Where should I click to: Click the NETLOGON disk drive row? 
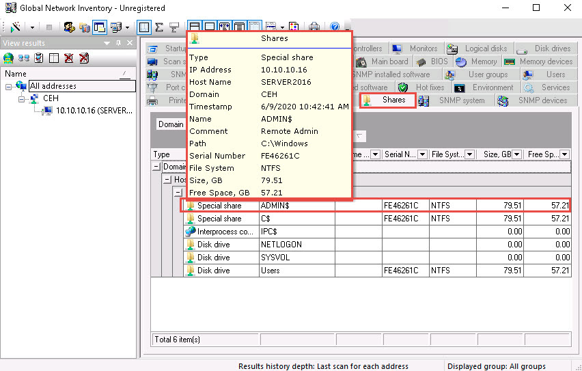(x=377, y=245)
